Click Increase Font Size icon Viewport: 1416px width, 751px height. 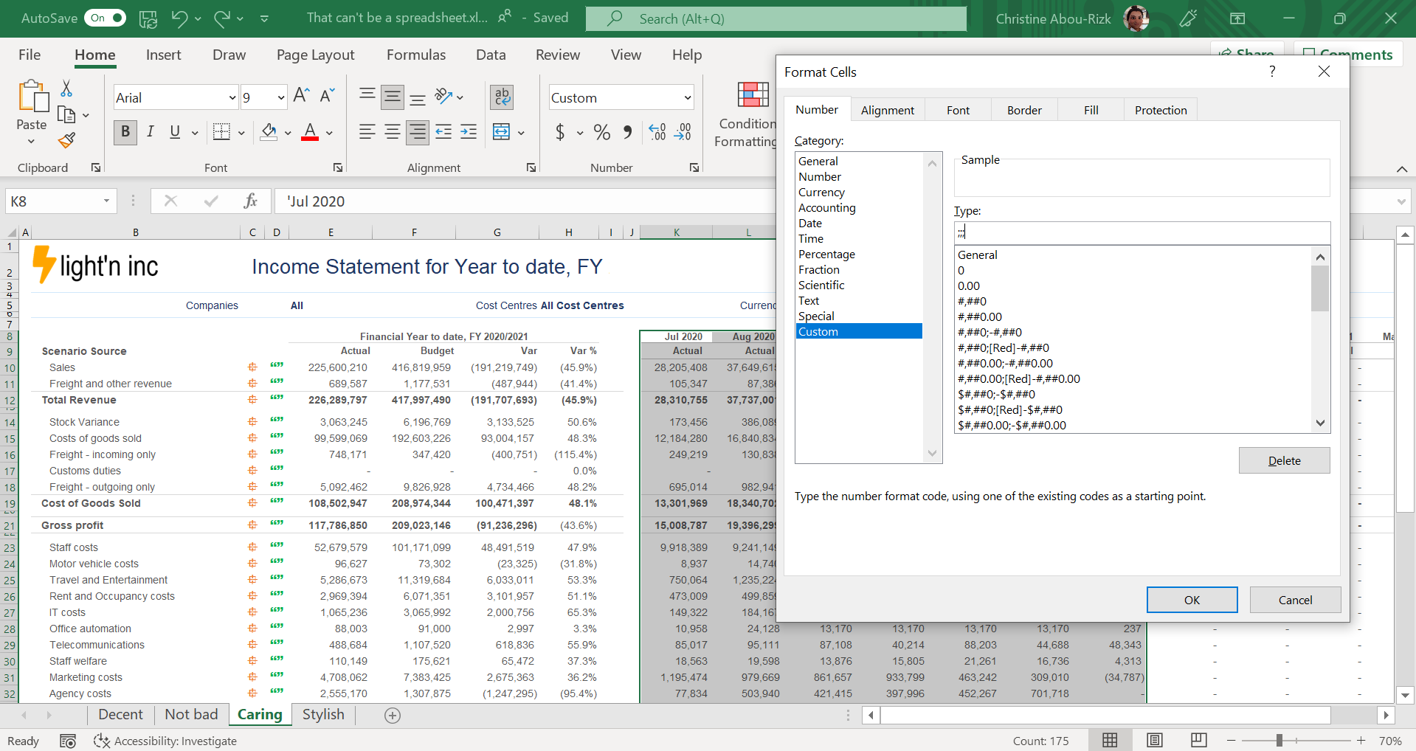[x=301, y=96]
